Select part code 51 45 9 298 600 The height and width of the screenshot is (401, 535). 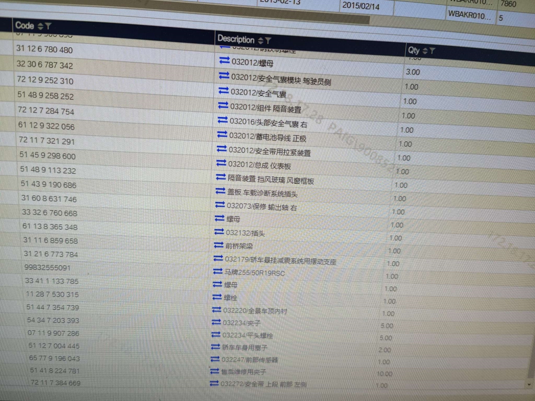(x=48, y=155)
